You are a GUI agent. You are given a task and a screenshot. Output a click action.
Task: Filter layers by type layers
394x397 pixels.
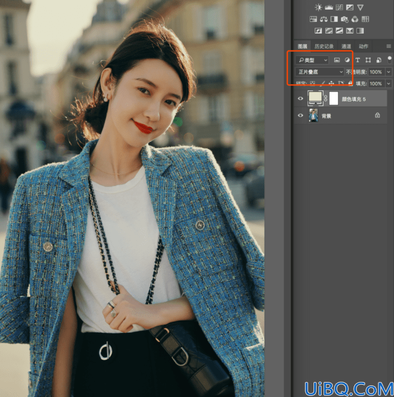click(x=358, y=60)
